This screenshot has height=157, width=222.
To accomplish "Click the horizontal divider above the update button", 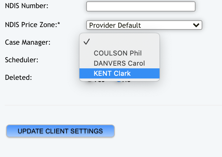I will coord(112,105).
